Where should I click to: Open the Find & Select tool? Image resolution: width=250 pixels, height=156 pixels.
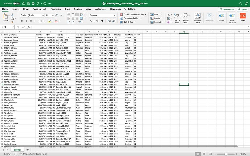pos(186,18)
